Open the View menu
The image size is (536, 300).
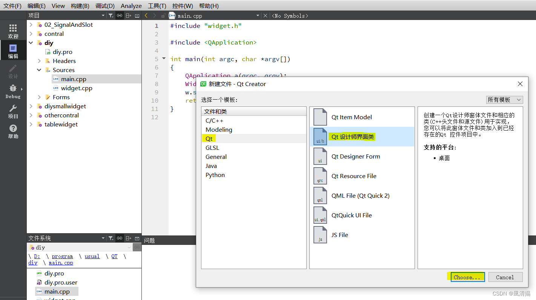click(x=58, y=6)
